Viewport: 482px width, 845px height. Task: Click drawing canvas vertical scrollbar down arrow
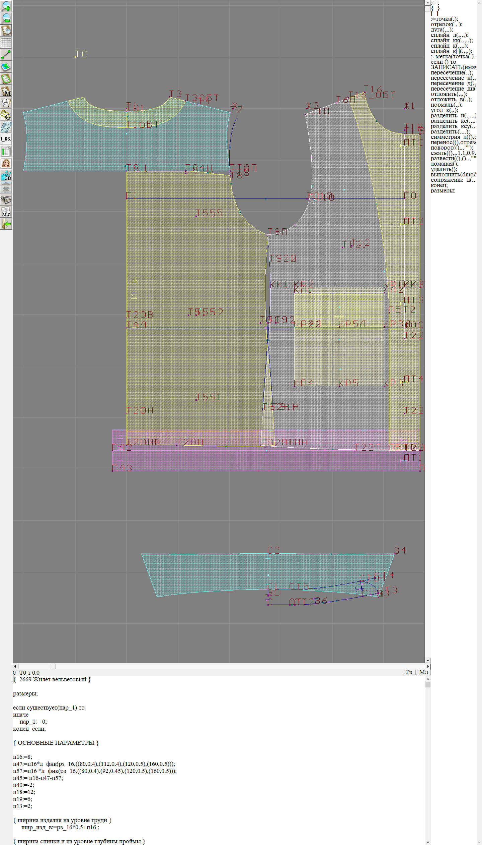tap(428, 660)
